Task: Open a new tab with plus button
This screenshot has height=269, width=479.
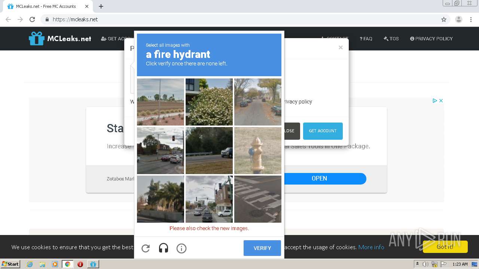Action: coord(101,6)
